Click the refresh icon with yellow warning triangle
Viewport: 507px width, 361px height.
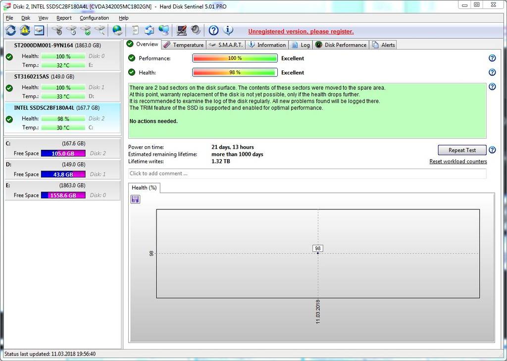coord(25,30)
